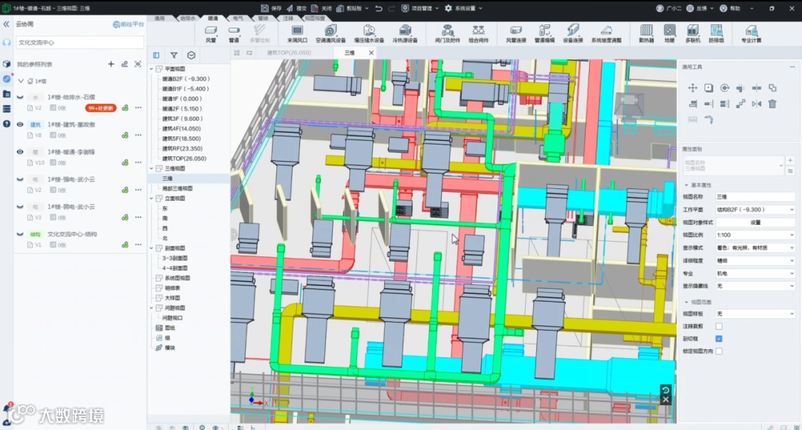Image resolution: width=802 pixels, height=430 pixels.
Task: Select 暖通3F (9.600) in the view tree
Action: [182, 119]
